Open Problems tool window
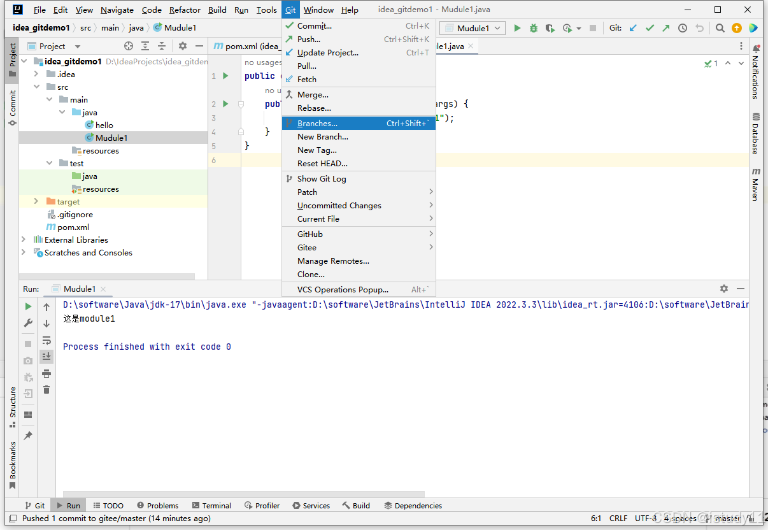 157,506
